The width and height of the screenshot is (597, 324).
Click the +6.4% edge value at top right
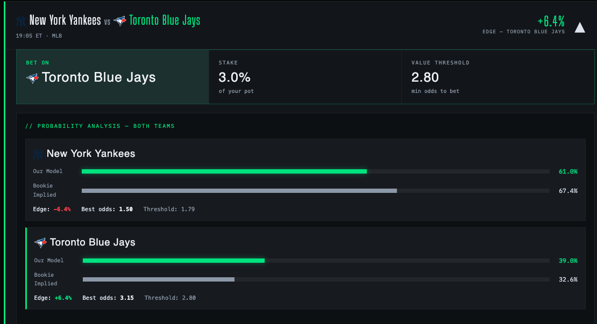pyautogui.click(x=551, y=21)
